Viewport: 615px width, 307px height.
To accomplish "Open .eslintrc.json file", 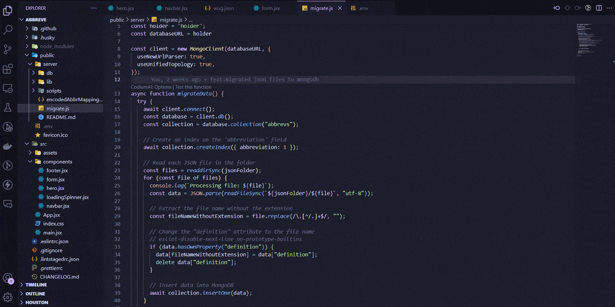I will [x=54, y=242].
